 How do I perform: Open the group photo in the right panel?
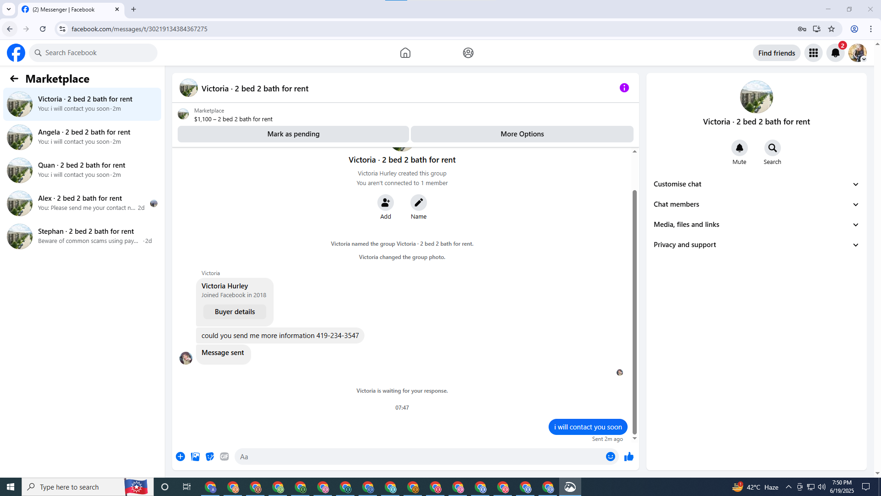coord(756,97)
